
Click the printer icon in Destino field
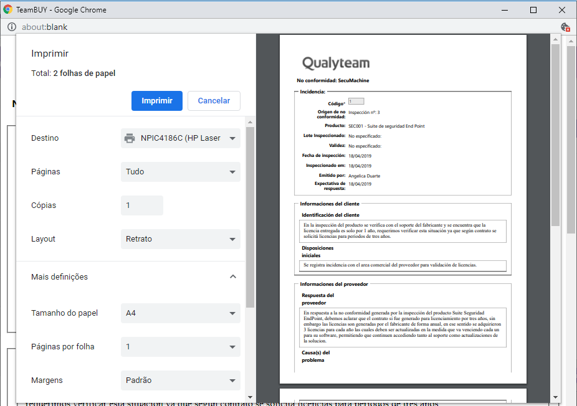click(130, 138)
